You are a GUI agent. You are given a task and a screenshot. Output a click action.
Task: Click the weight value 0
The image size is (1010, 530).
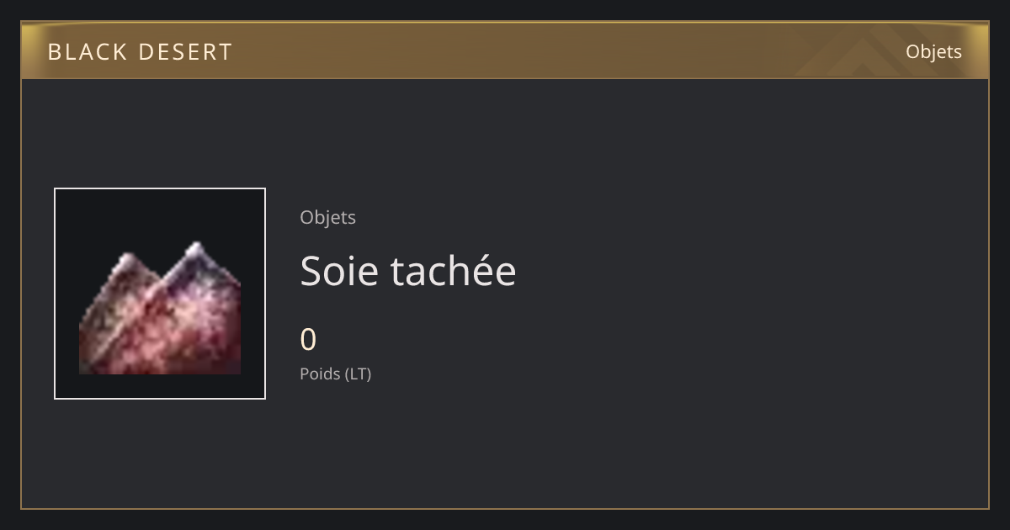point(308,340)
